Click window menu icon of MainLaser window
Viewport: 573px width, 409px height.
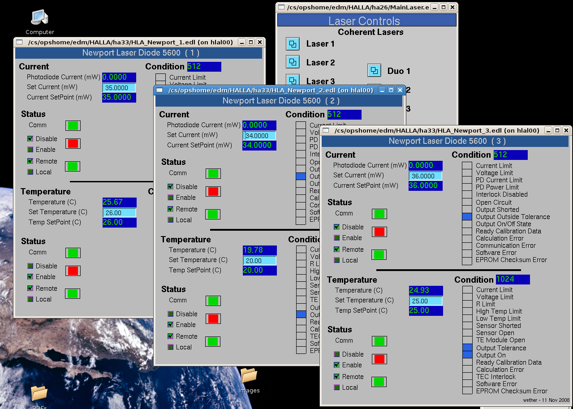click(x=281, y=7)
